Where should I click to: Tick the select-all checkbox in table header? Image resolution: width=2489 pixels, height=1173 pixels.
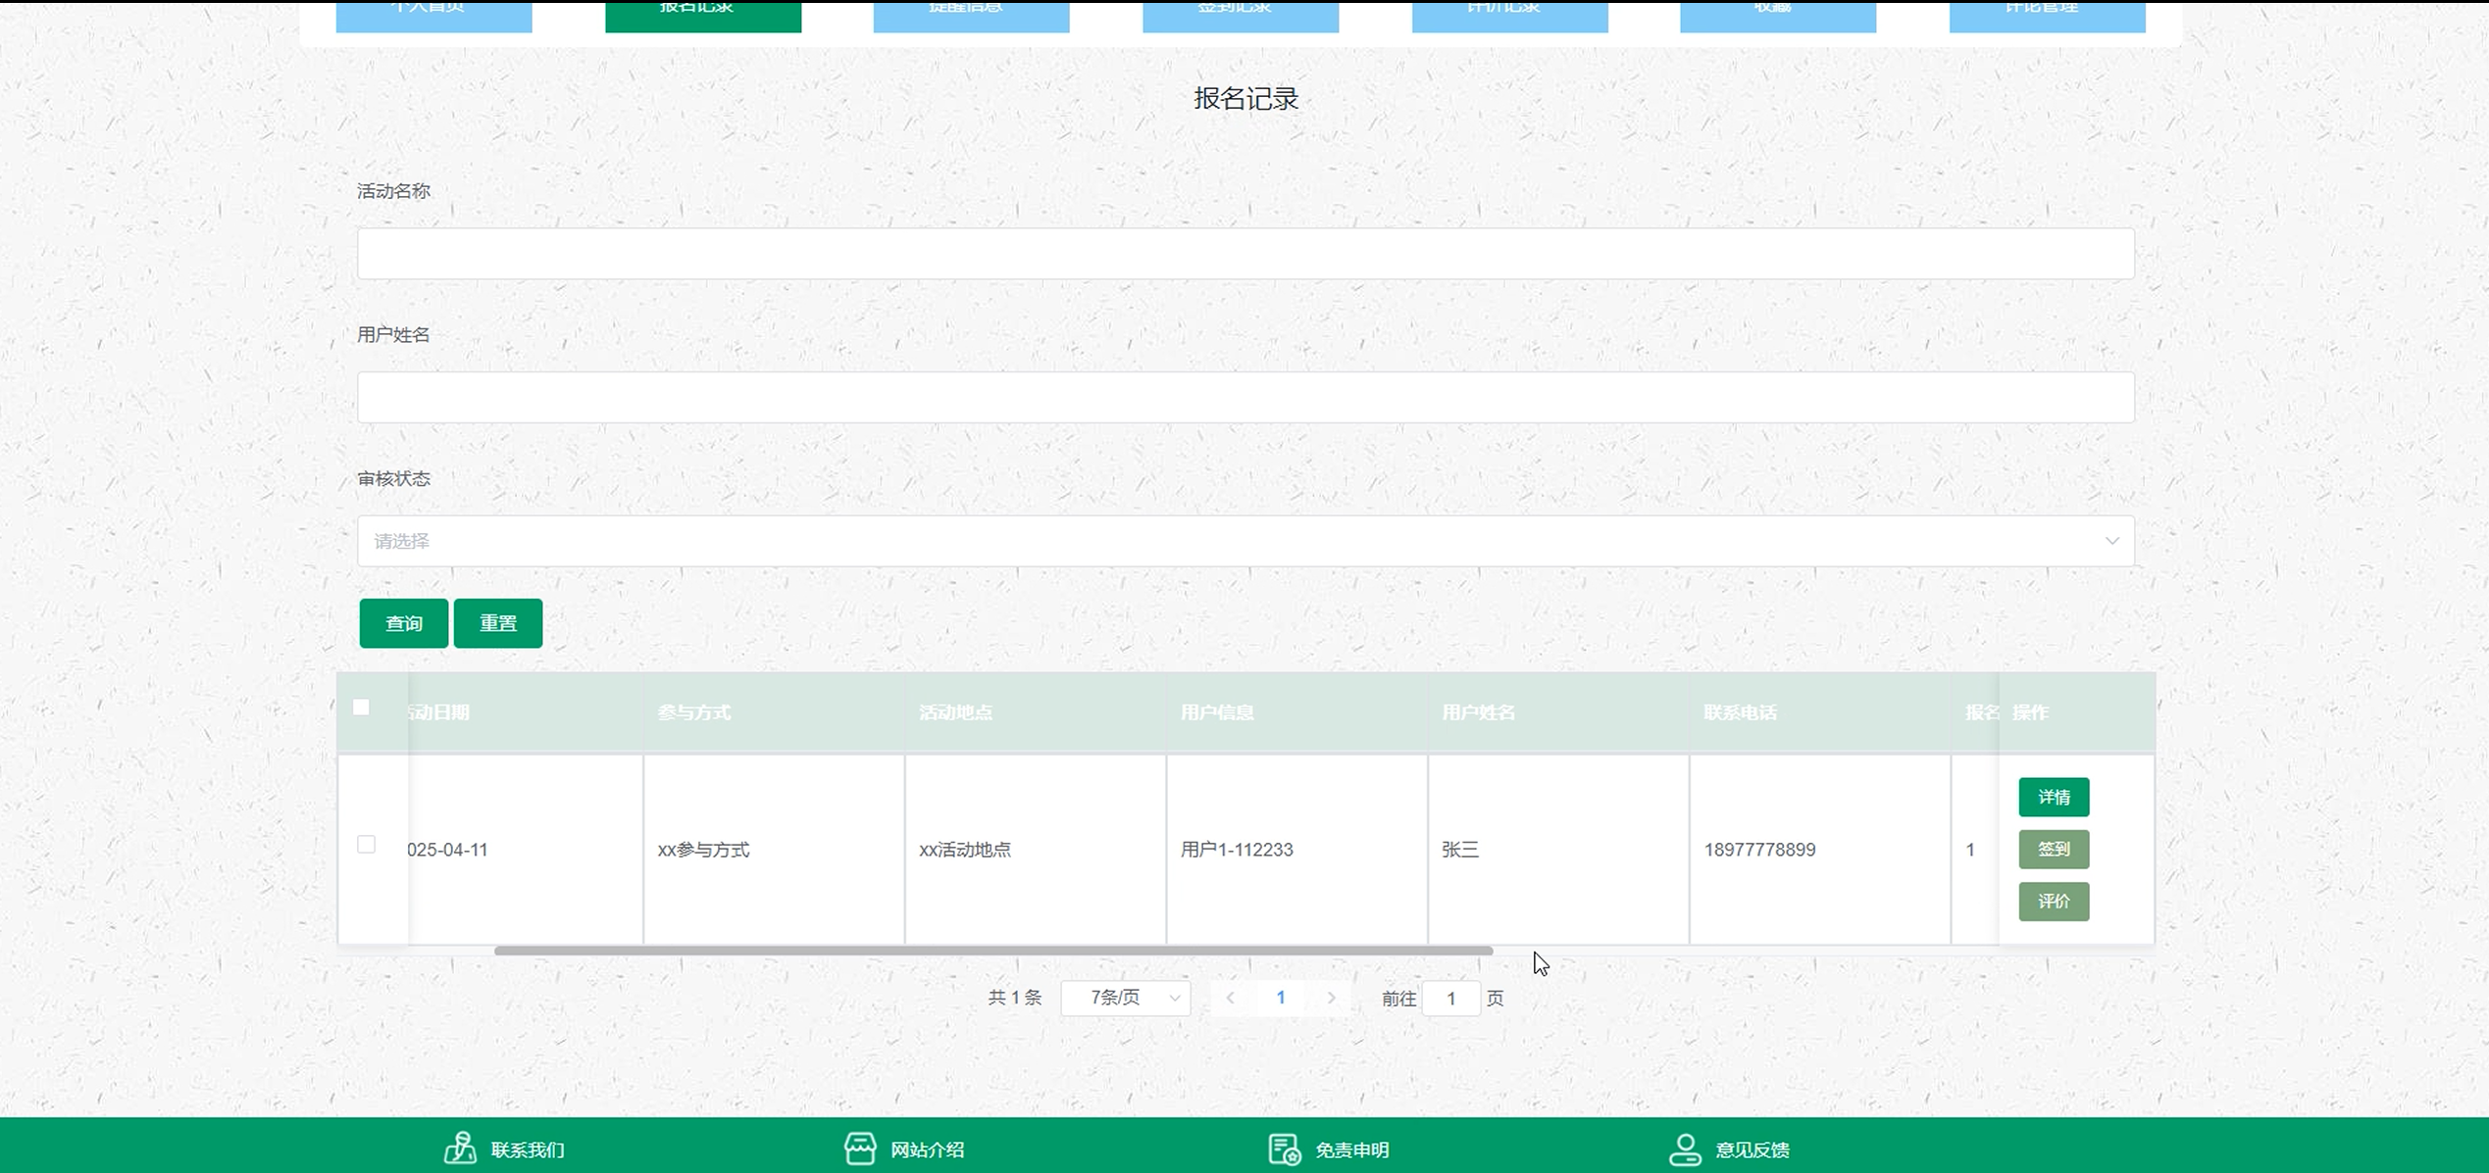tap(361, 708)
